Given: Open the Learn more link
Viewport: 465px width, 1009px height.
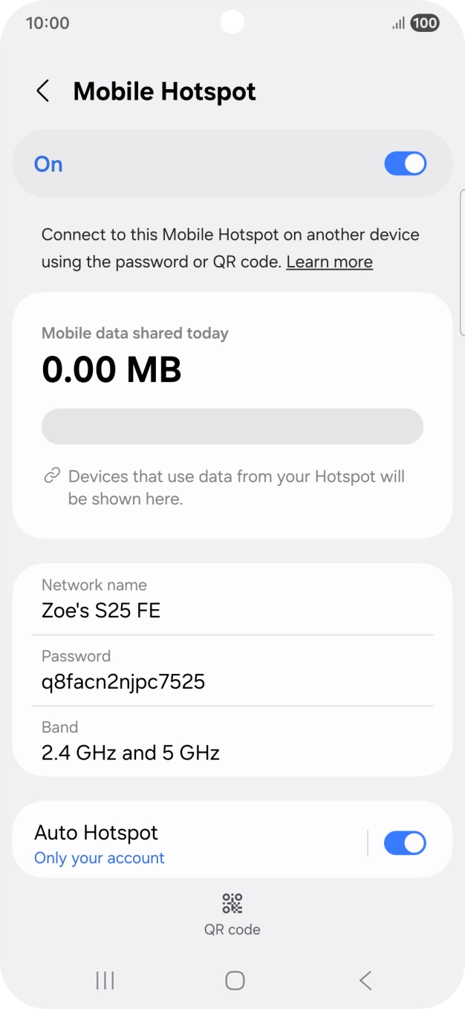Looking at the screenshot, I should click(x=329, y=262).
